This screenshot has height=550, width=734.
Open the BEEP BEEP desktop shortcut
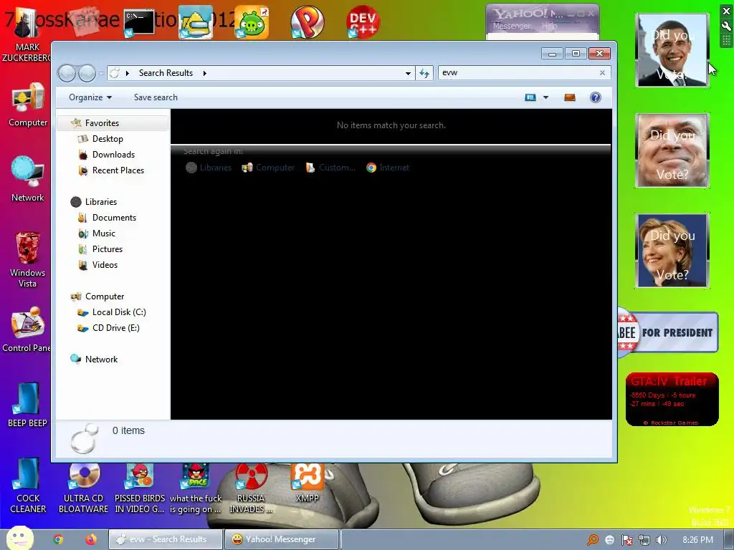[x=28, y=405]
